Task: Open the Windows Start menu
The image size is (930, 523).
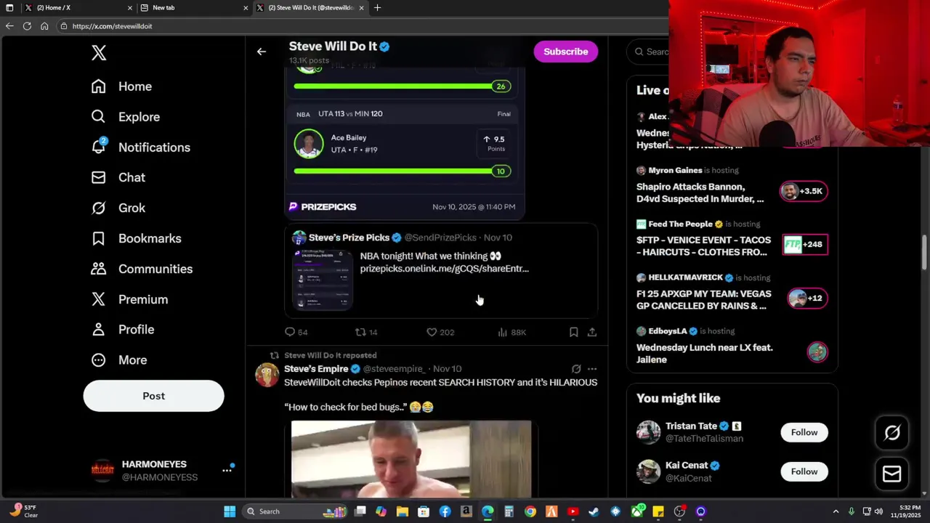Action: pos(230,511)
